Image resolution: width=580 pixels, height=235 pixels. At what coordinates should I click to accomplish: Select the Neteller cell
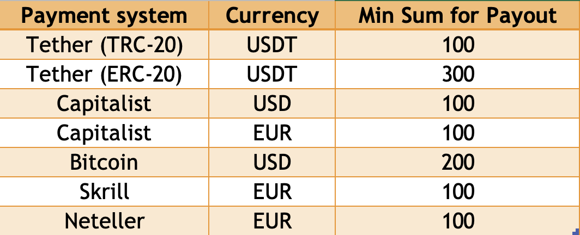(104, 221)
